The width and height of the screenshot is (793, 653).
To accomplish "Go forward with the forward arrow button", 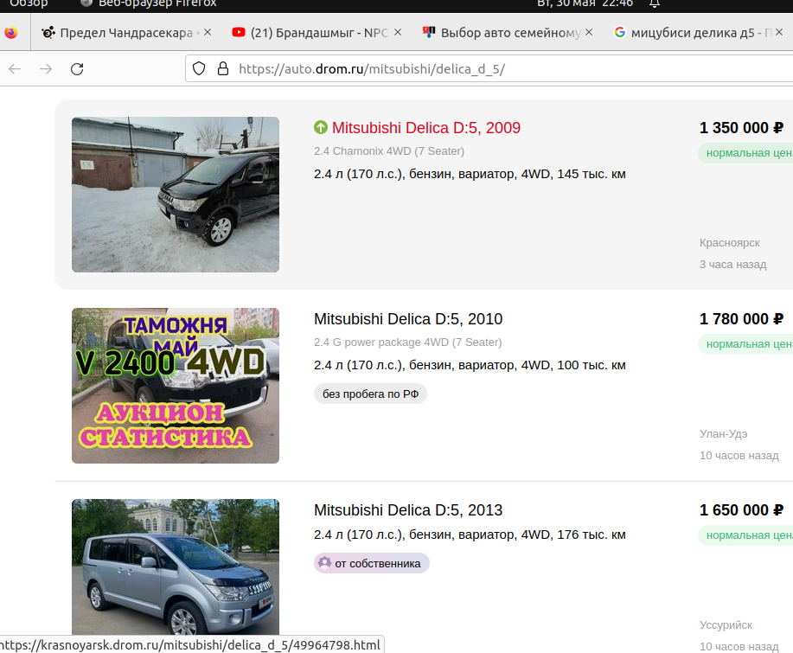I will coord(46,69).
